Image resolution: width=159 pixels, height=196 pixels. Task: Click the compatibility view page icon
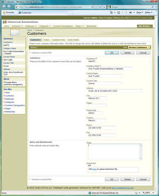96,7
